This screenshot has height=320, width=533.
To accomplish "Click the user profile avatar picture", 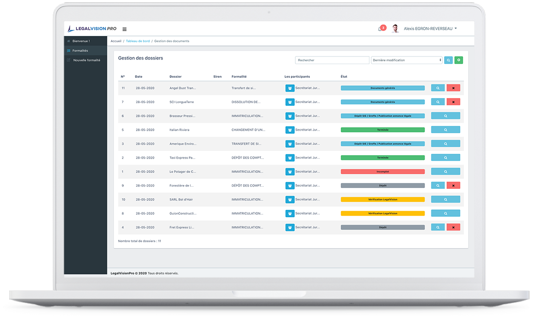I will click(395, 29).
